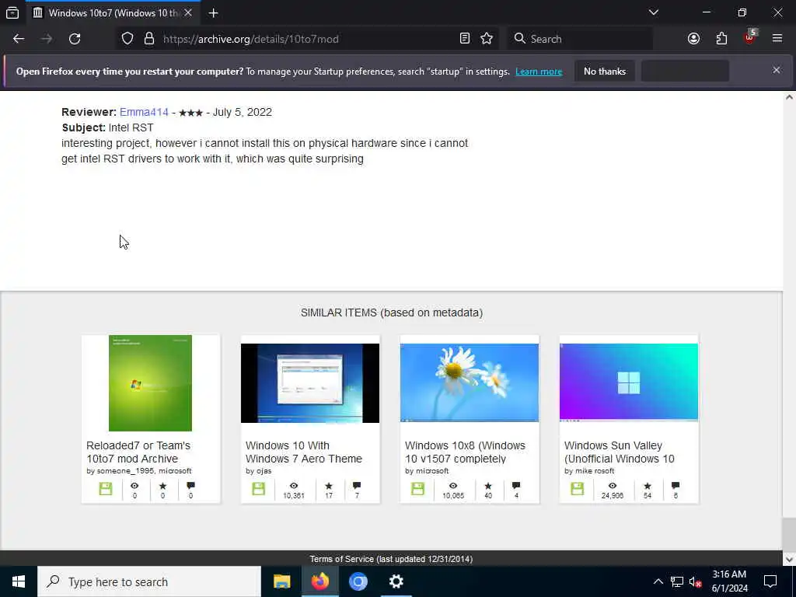Click the No thanks button
Viewport: 796px width, 597px height.
tap(605, 72)
